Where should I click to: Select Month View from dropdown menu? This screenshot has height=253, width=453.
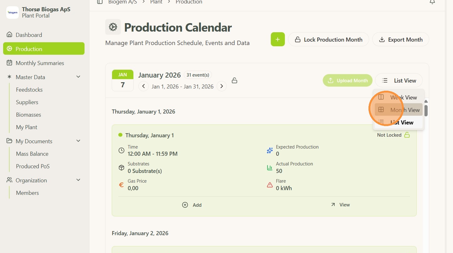point(399,110)
